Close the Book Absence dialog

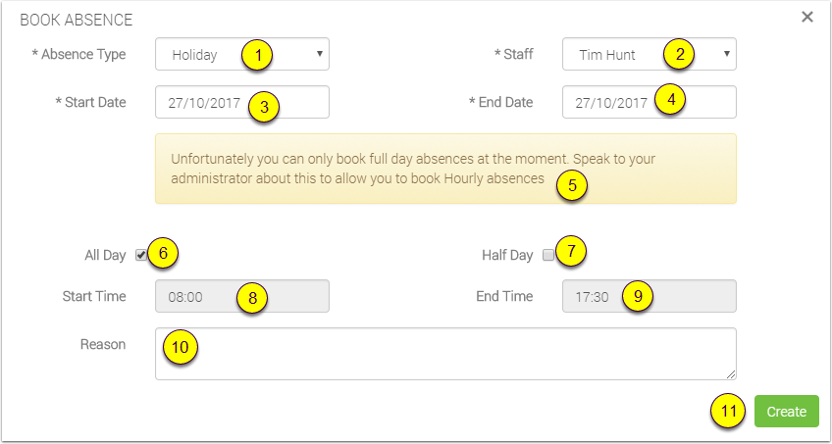point(807,17)
